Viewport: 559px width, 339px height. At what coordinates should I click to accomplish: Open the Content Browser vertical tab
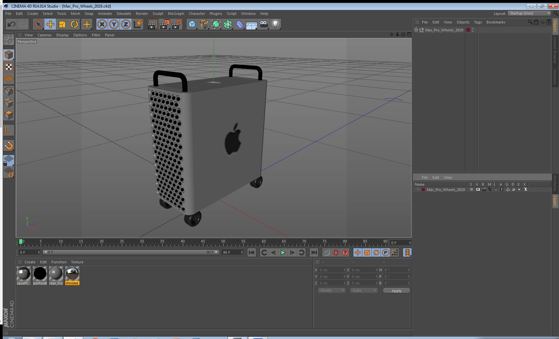tap(555, 50)
